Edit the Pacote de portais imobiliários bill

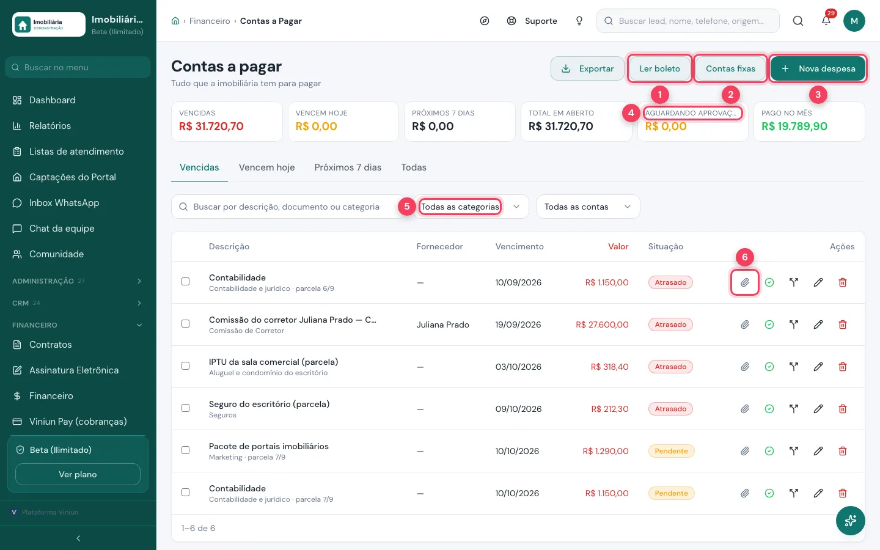[818, 451]
